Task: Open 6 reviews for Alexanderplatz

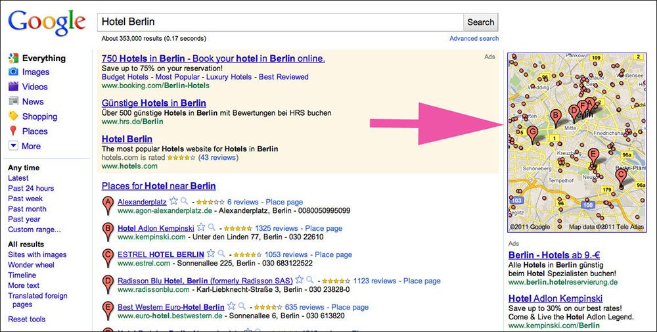Action: [x=243, y=202]
